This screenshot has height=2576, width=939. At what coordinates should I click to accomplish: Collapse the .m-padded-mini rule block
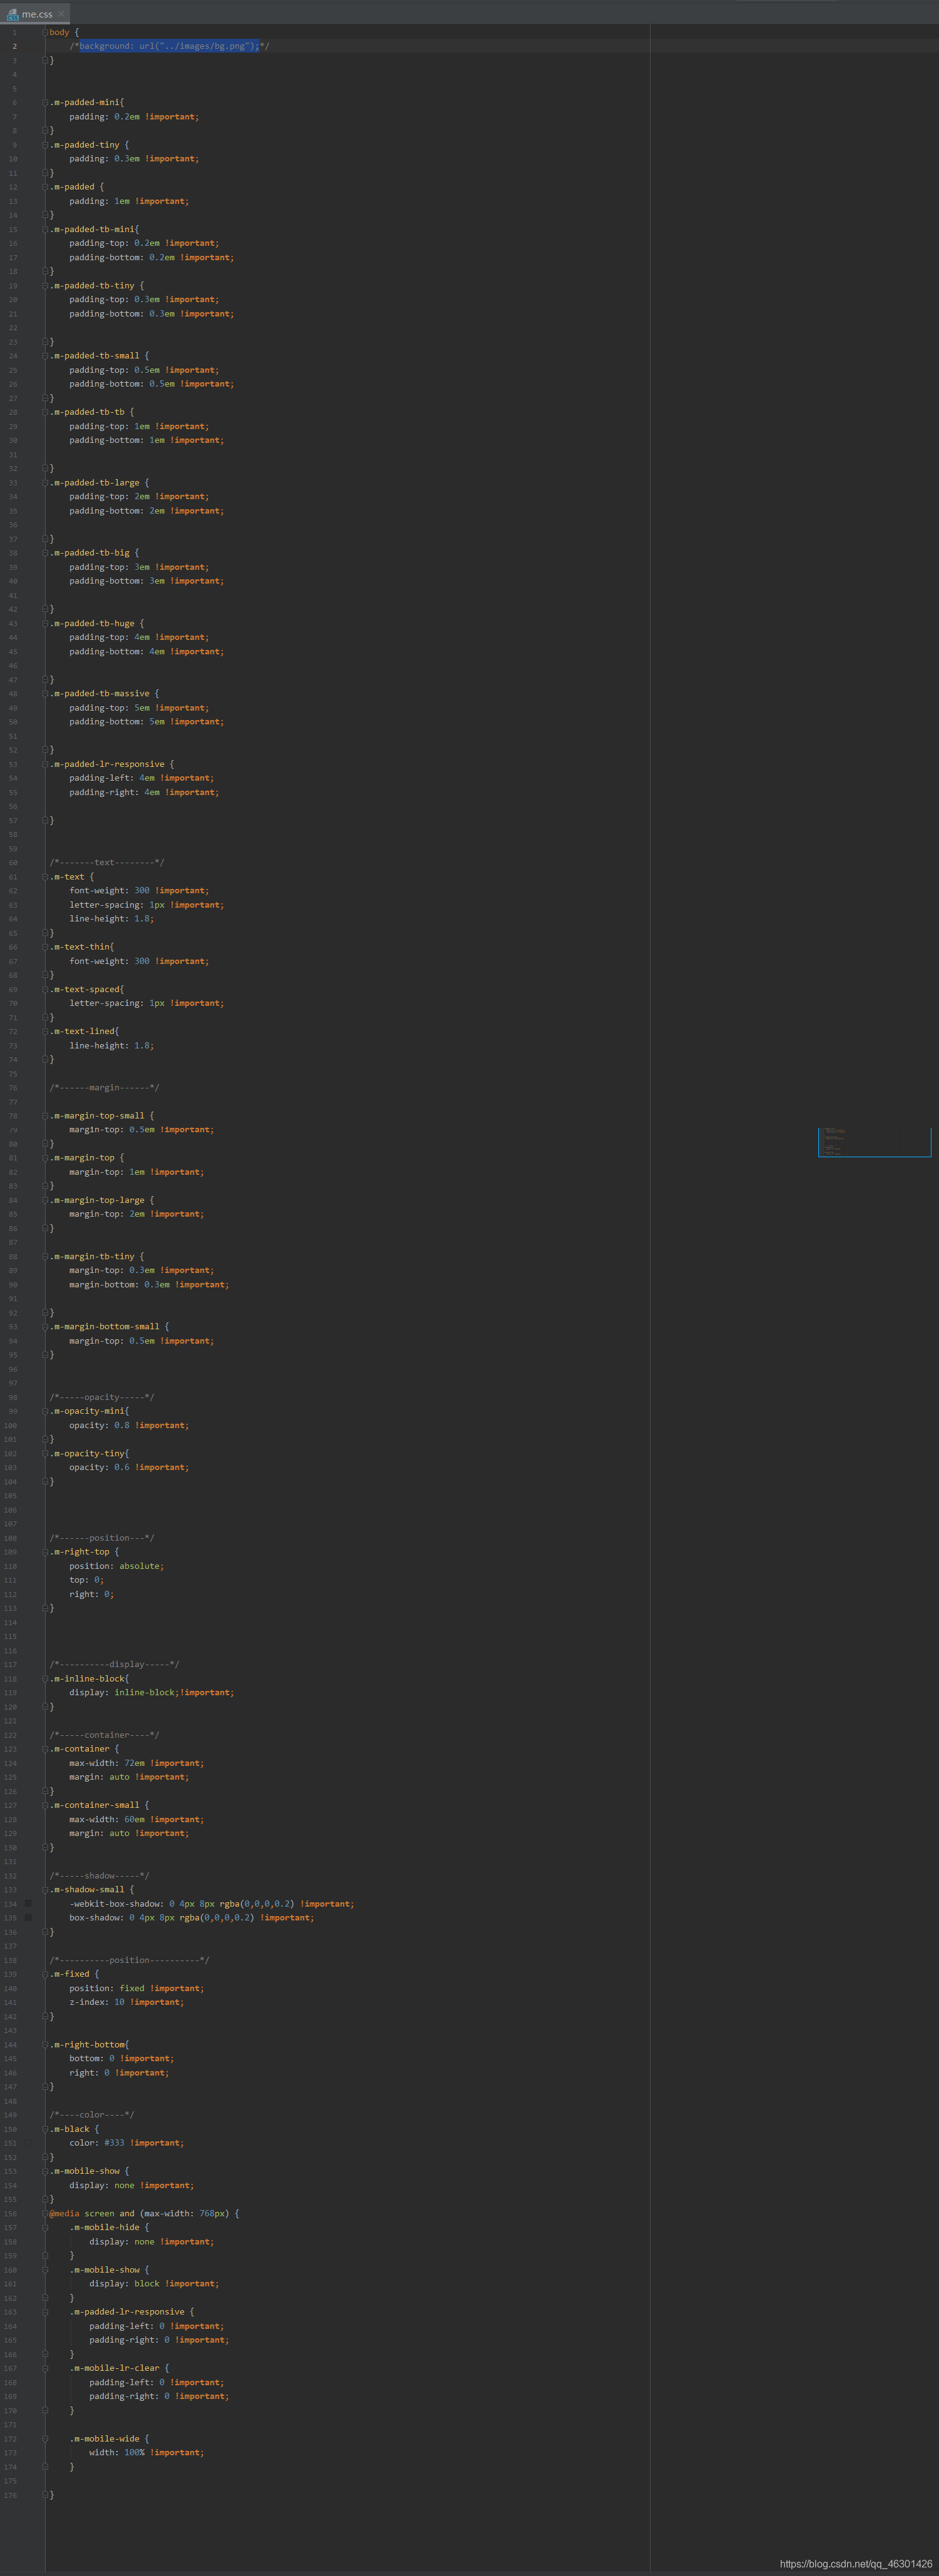coord(45,102)
